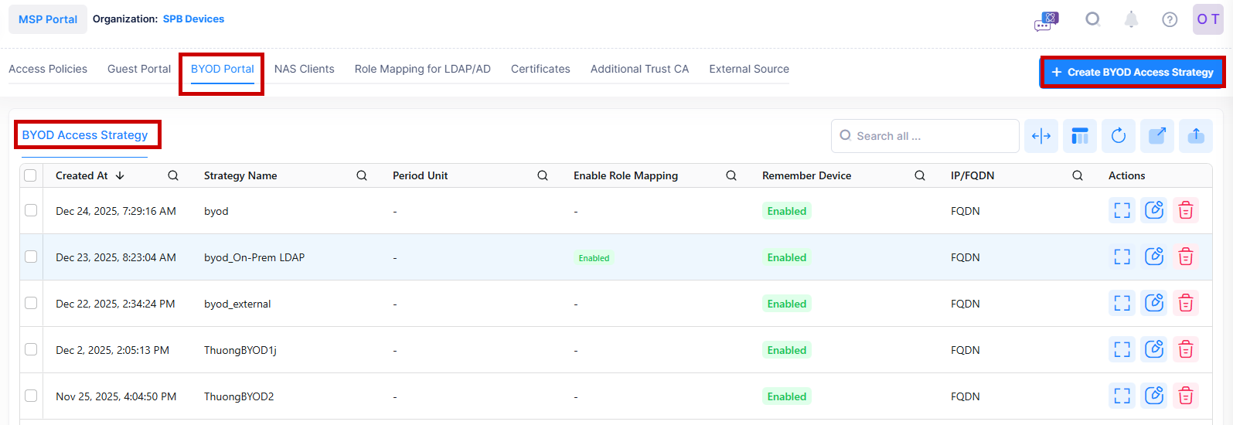Open the NAS Clients tab
Image resolution: width=1233 pixels, height=425 pixels.
pos(305,69)
